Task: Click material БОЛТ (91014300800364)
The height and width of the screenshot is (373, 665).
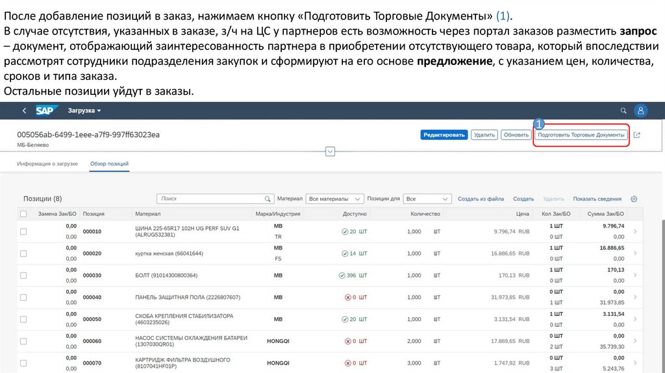Action: click(x=166, y=276)
